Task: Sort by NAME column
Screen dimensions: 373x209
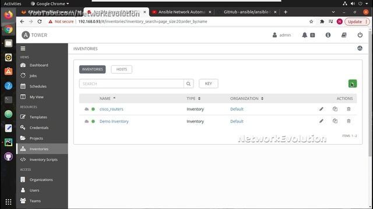Action: coord(107,98)
